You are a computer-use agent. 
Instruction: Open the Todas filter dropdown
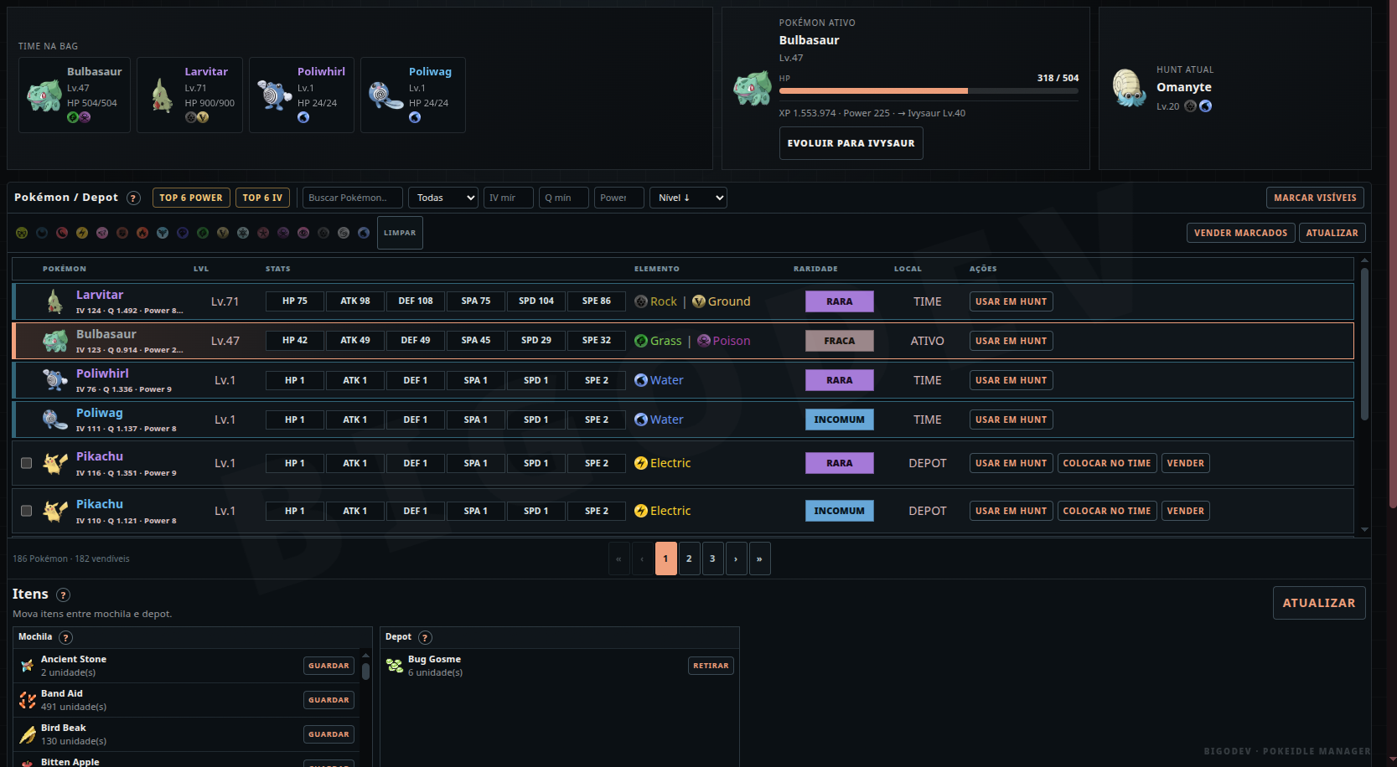(x=443, y=198)
